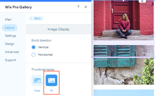The image size is (155, 96).
Task: Switch to the Layout tab
Action: click(x=10, y=28)
